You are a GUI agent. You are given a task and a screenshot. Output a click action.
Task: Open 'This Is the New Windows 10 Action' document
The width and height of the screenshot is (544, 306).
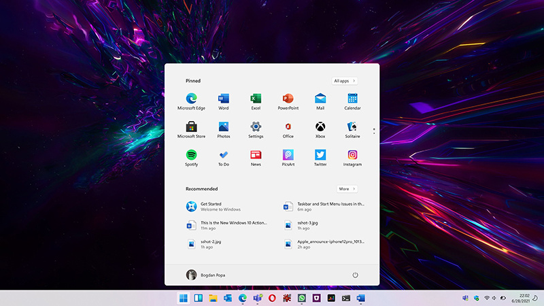tap(226, 225)
